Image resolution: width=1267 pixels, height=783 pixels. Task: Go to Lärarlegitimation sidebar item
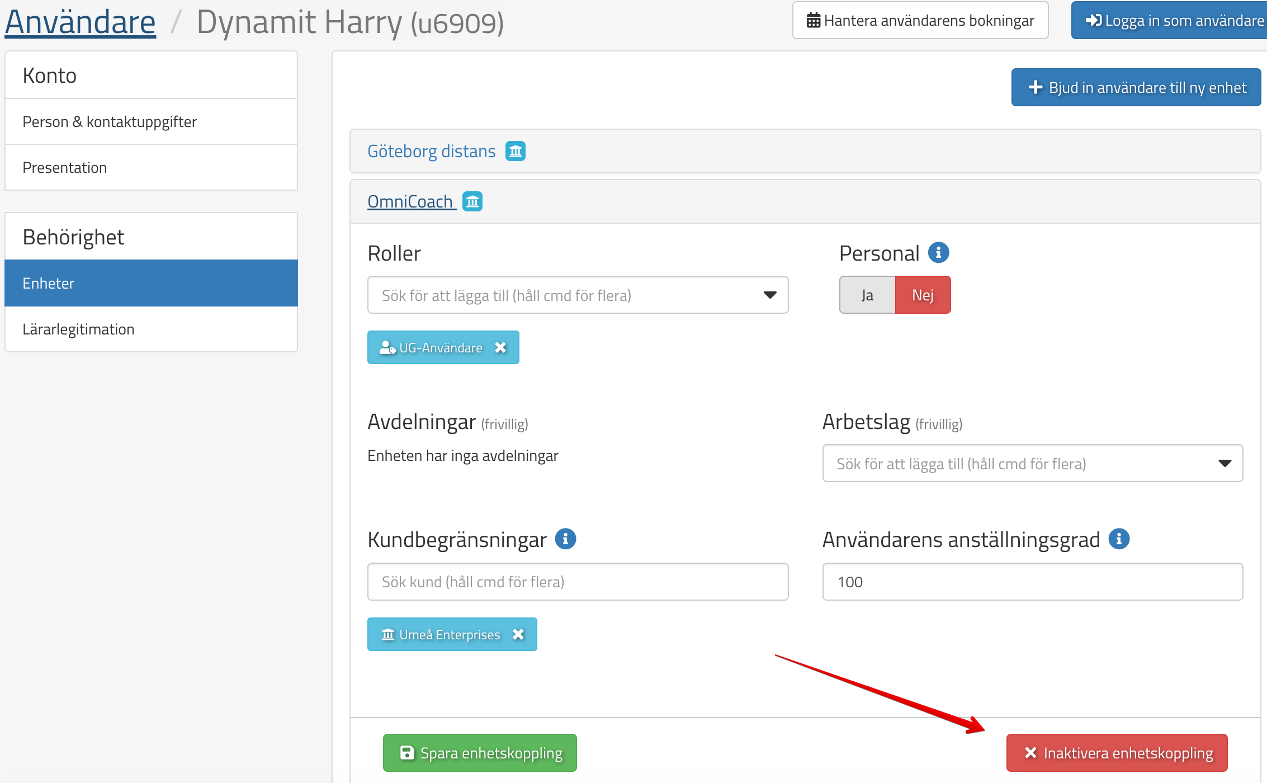[78, 329]
